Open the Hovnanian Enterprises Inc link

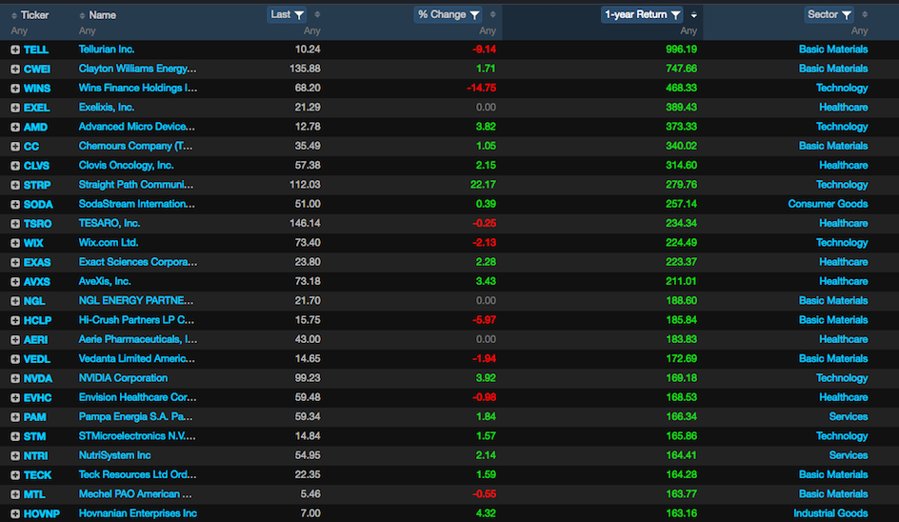point(137,513)
